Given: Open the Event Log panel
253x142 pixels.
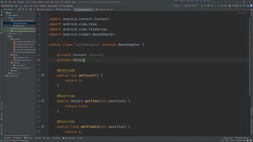Looking at the screenshot, I should click(x=228, y=138).
